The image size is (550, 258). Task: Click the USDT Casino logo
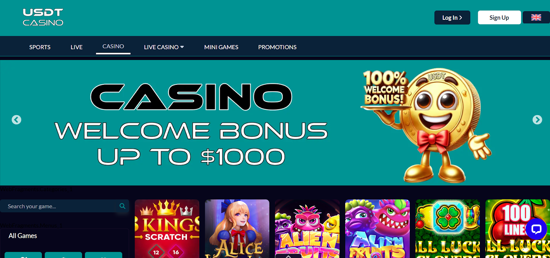[x=43, y=17]
